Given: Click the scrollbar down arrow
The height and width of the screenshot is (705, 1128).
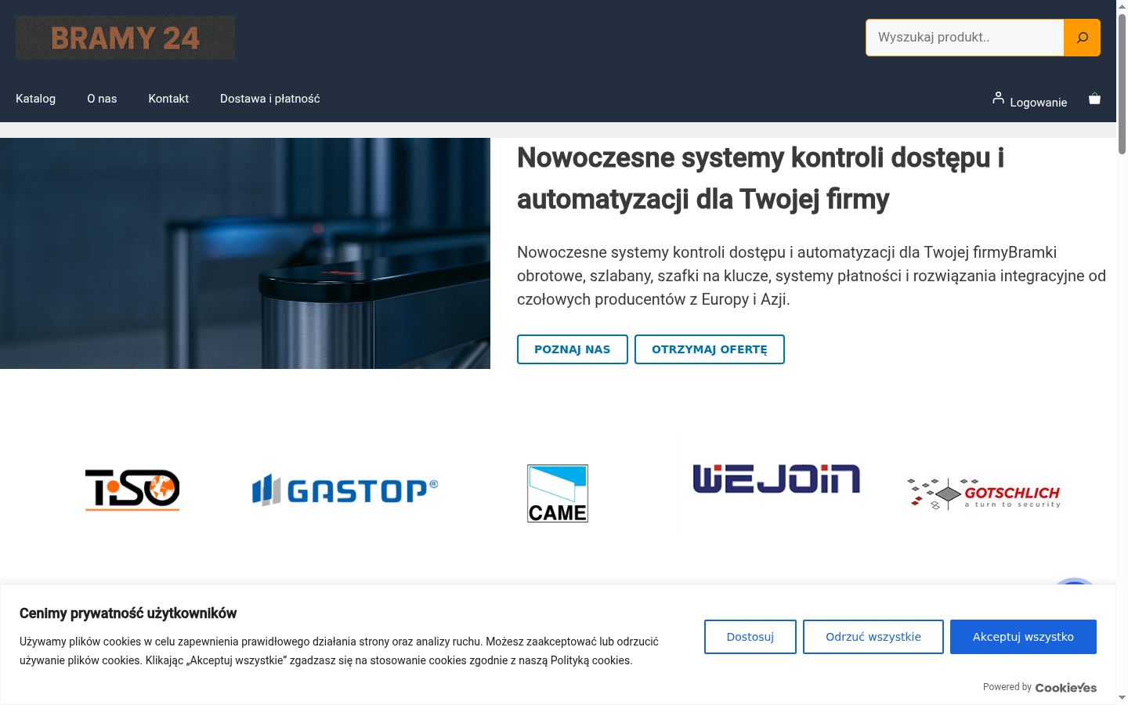Looking at the screenshot, I should pyautogui.click(x=1122, y=697).
